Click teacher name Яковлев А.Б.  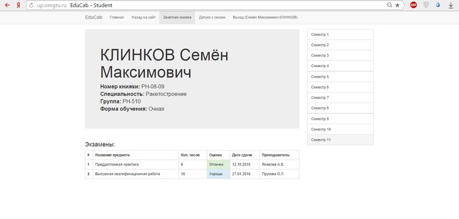273,164
